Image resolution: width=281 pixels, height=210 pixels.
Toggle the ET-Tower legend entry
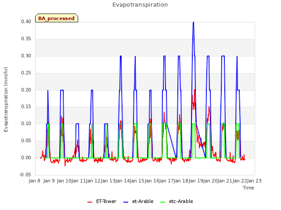101,201
